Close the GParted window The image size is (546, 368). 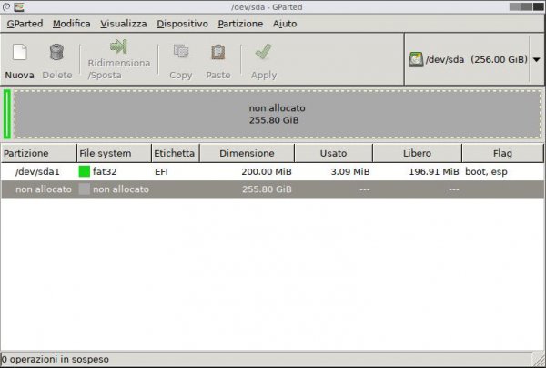pos(539,6)
